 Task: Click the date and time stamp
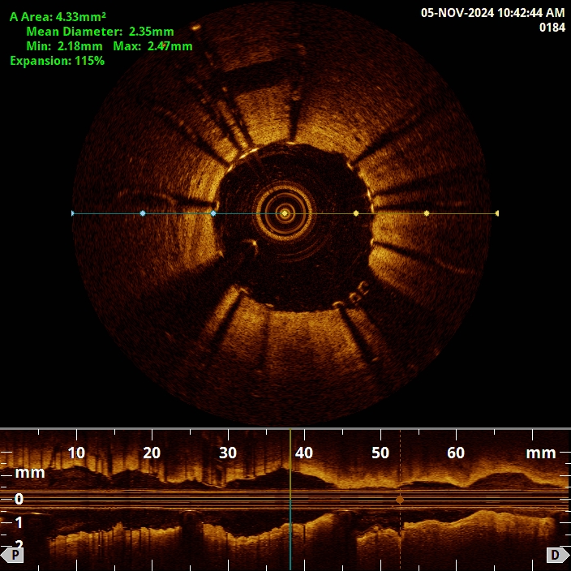click(x=493, y=13)
